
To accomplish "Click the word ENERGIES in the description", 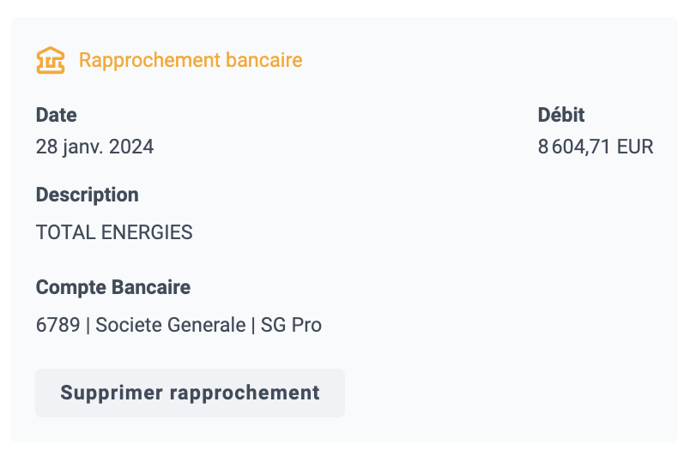I will tap(147, 232).
